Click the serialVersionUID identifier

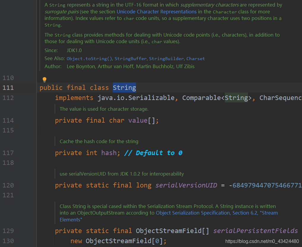[x=186, y=185]
